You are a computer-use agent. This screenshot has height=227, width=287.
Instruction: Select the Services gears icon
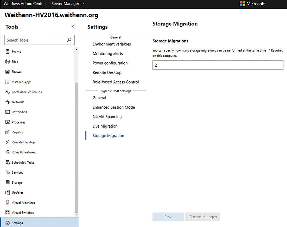coord(7,172)
